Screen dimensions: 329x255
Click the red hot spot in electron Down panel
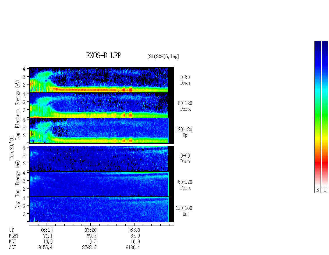pos(130,90)
